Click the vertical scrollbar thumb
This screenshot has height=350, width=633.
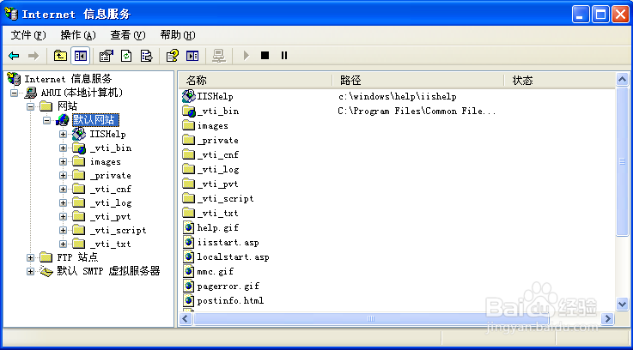[622, 161]
